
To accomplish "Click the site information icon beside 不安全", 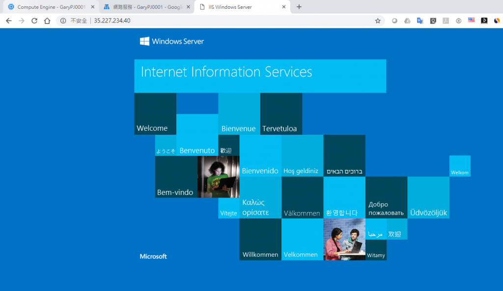I will pos(63,21).
